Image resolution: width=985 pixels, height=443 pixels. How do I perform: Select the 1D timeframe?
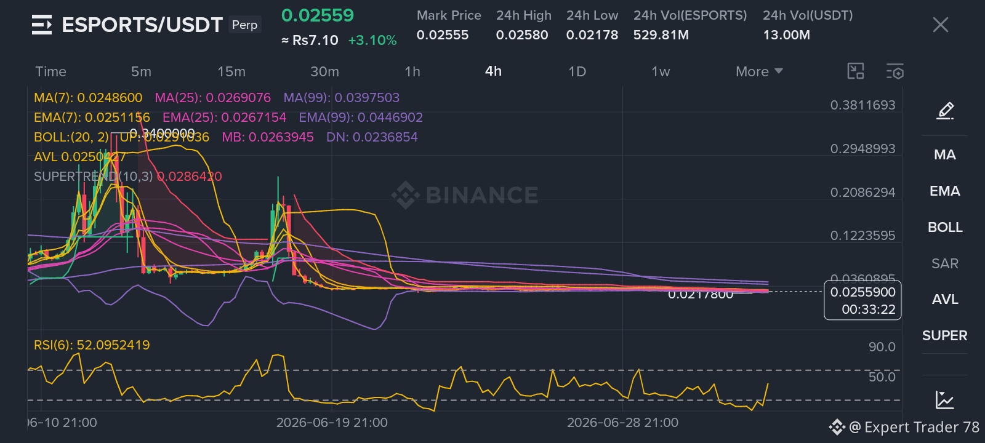[x=577, y=71]
